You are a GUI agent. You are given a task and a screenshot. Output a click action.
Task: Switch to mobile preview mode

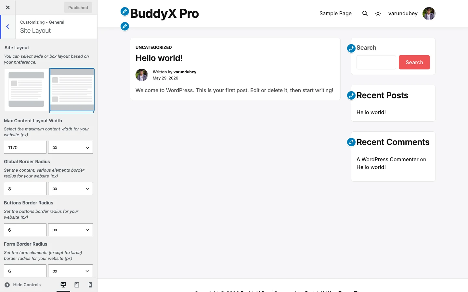(x=90, y=285)
